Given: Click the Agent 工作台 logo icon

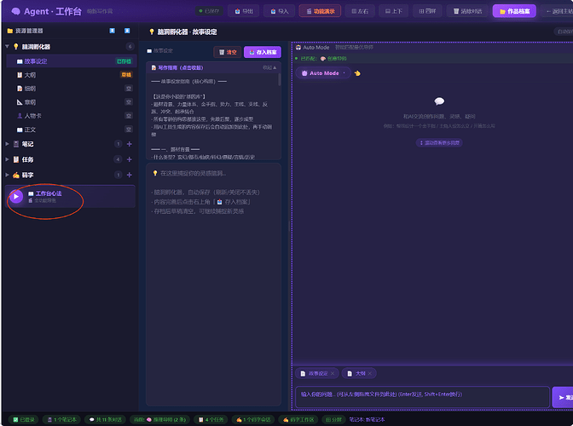Looking at the screenshot, I should click(x=15, y=11).
